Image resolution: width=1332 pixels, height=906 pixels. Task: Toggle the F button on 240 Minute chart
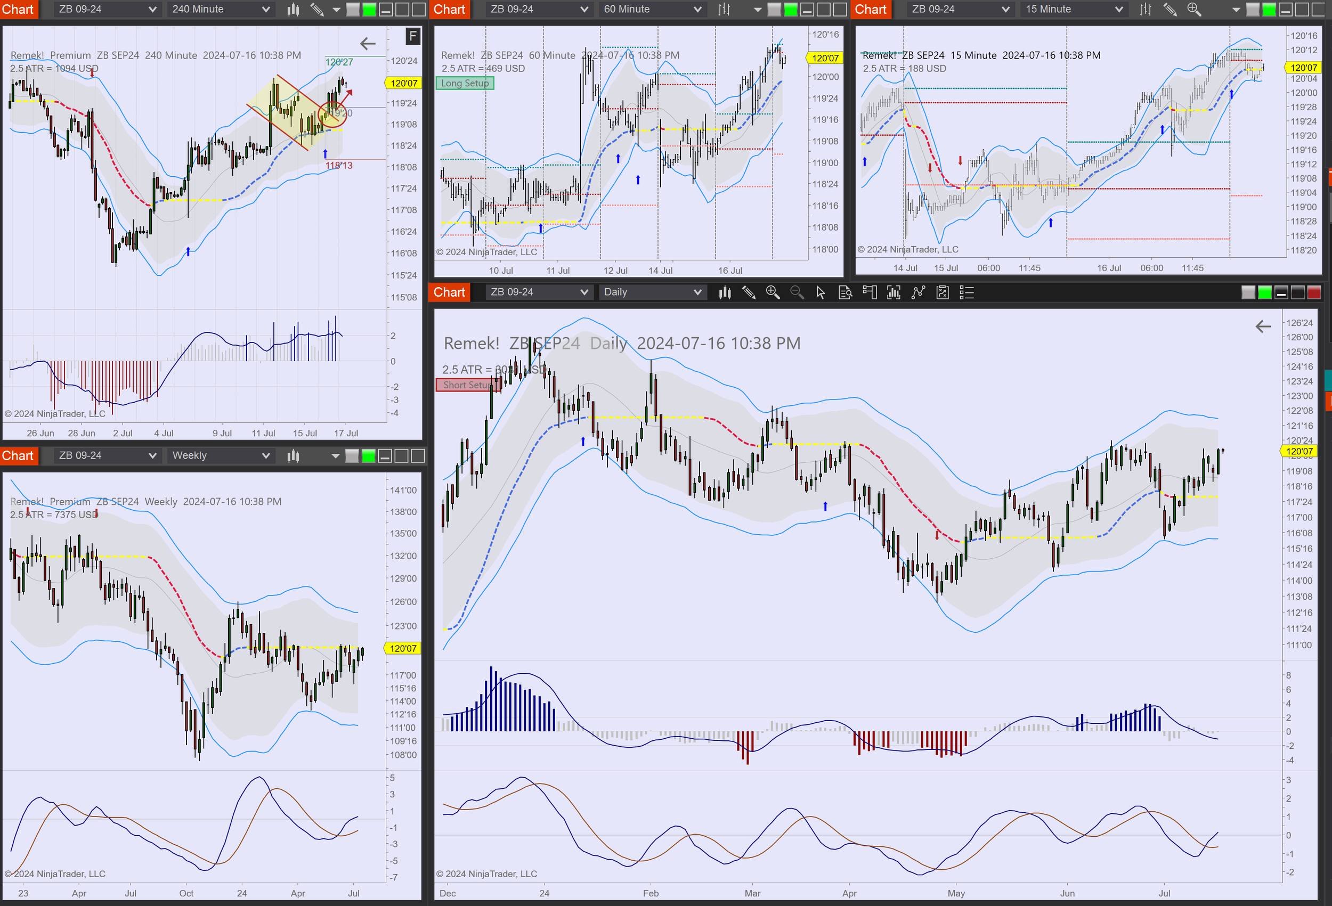tap(413, 37)
